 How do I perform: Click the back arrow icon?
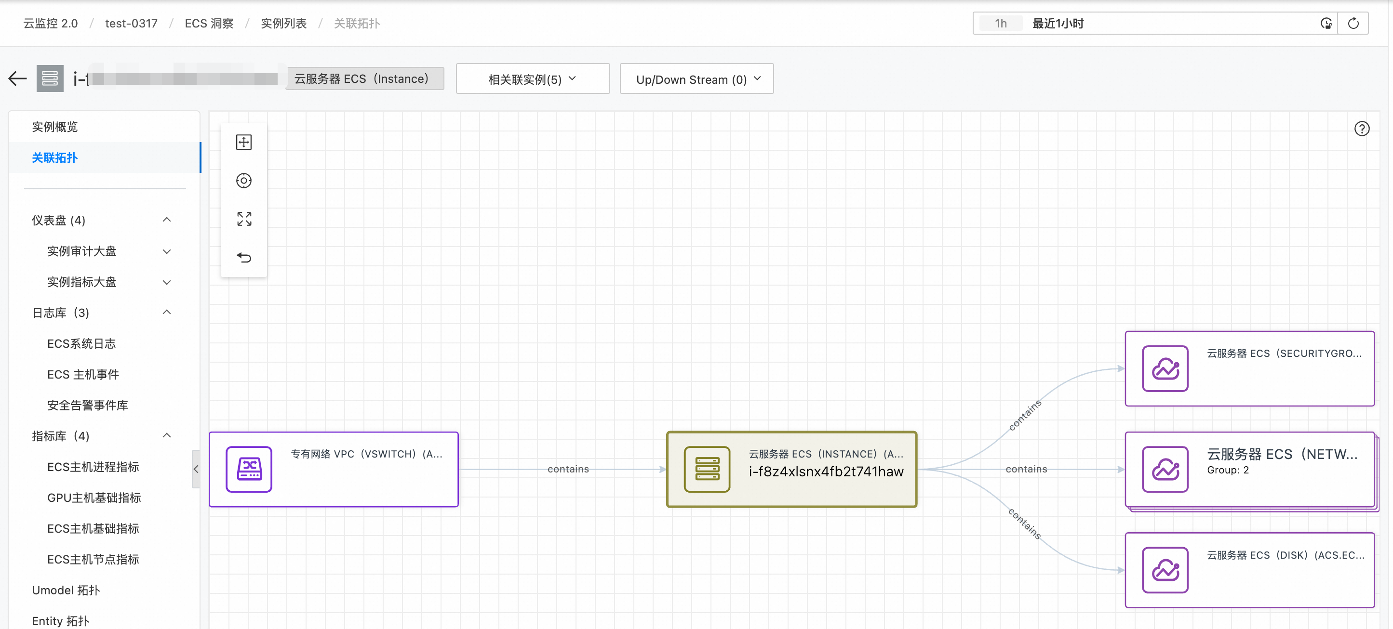click(x=17, y=79)
